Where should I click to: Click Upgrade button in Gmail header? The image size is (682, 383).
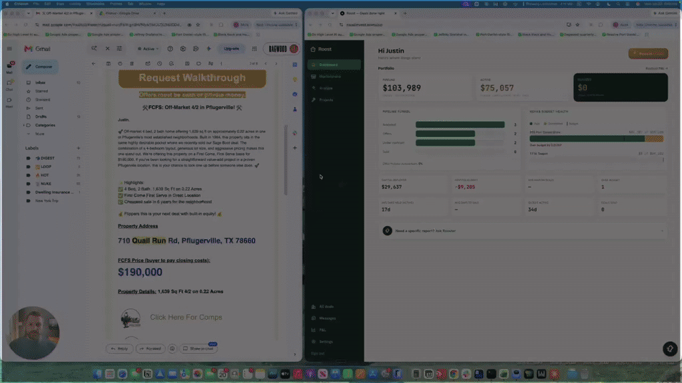point(231,49)
